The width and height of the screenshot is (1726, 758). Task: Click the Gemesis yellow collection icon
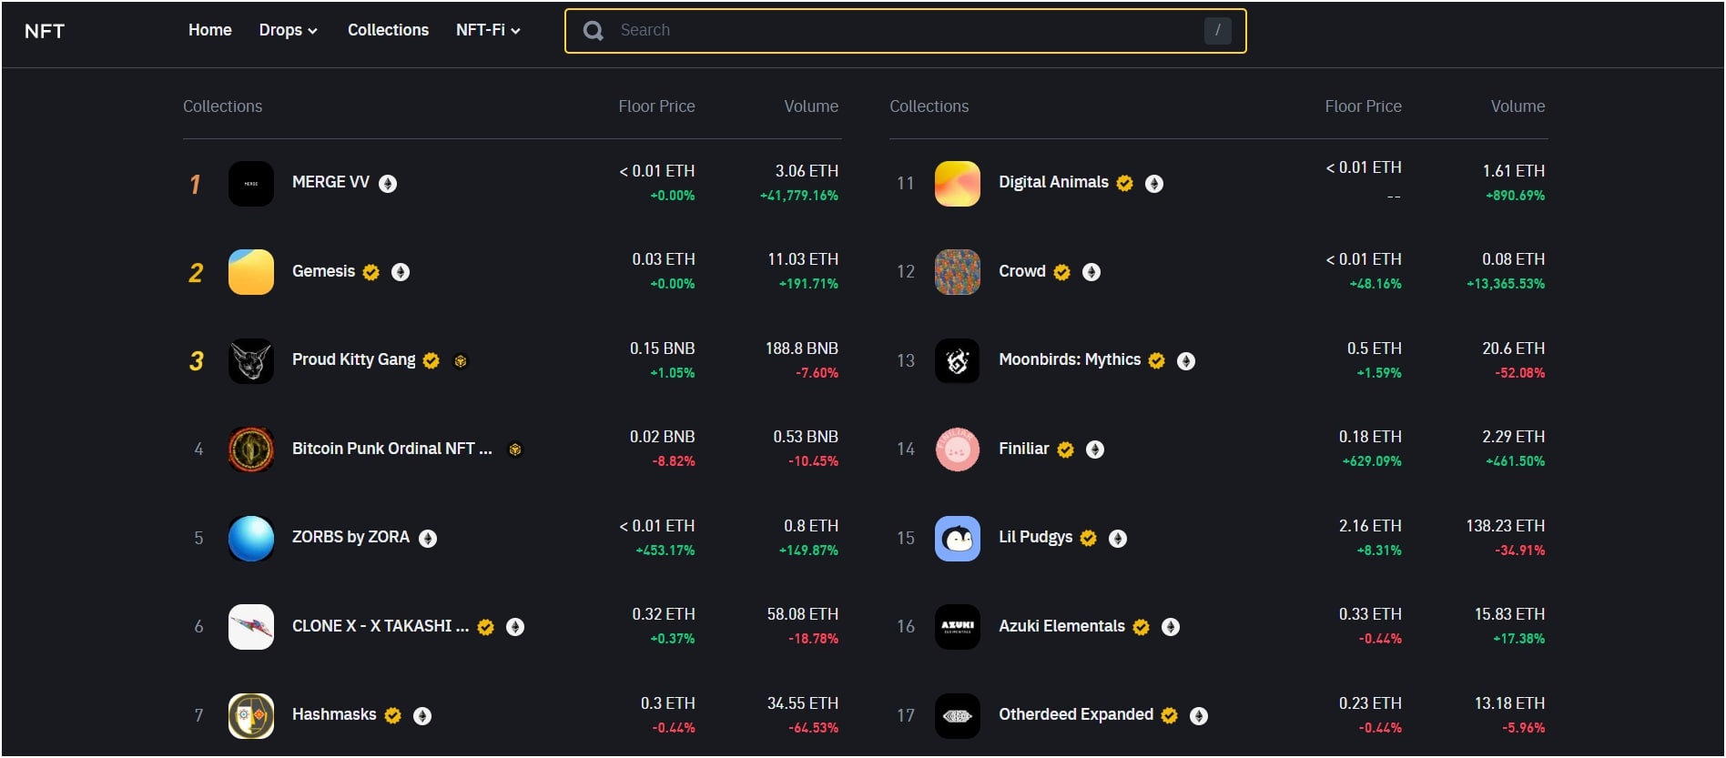click(x=250, y=272)
